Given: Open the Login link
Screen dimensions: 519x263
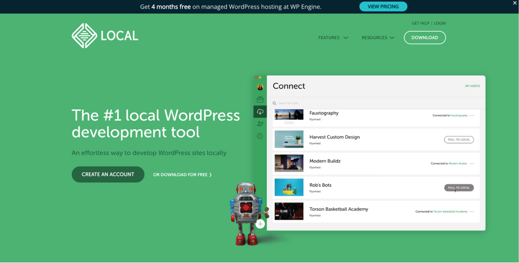Looking at the screenshot, I should click(440, 23).
